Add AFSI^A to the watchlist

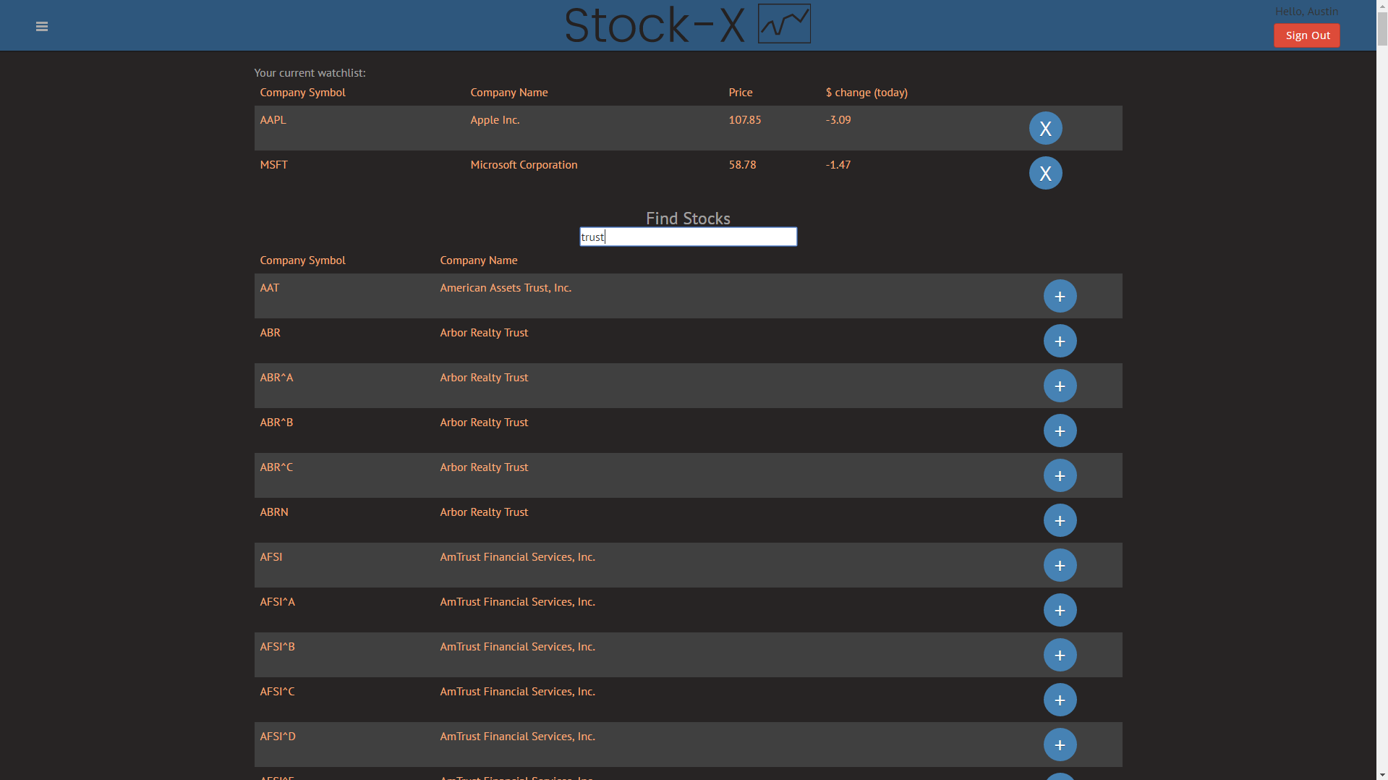click(1060, 610)
